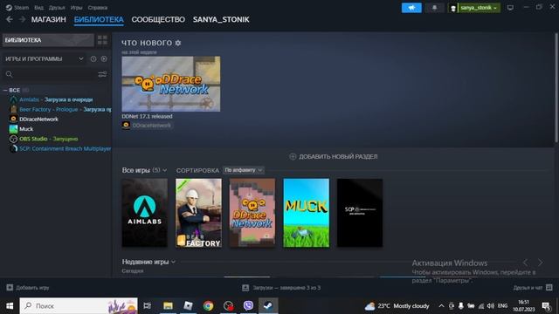Open the DDrace Network game cover

click(x=252, y=213)
